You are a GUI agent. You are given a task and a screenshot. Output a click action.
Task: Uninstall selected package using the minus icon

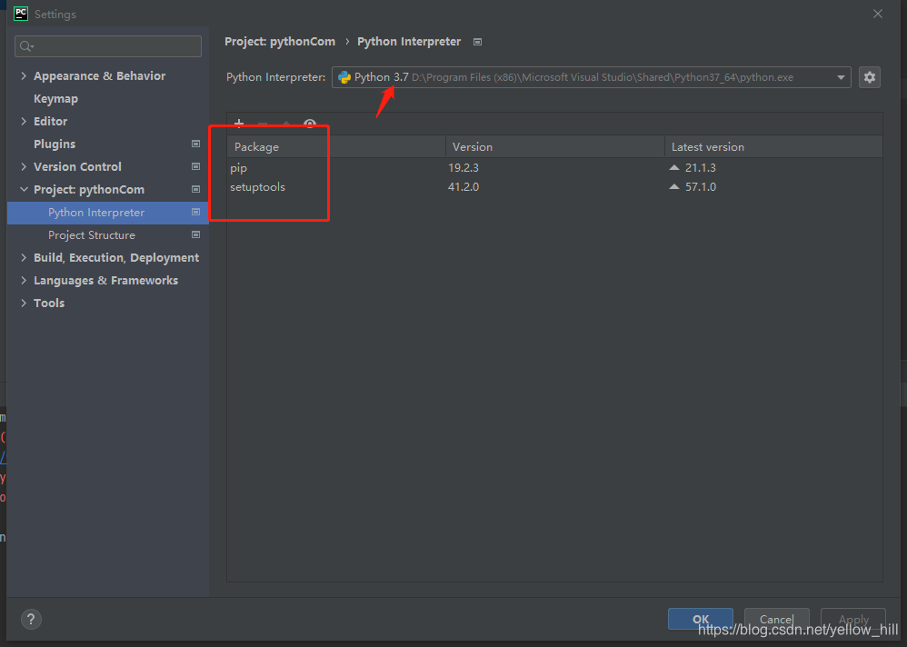[x=262, y=124]
